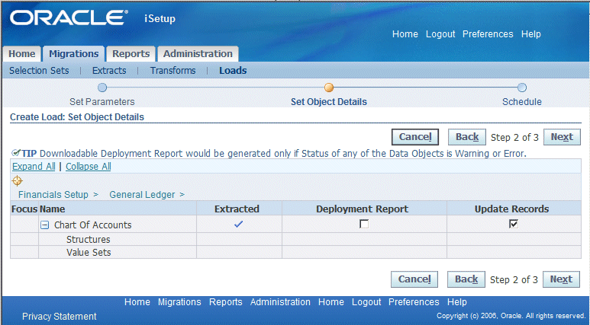Select the Set Object Details step circle
Screen dimensions: 590x325
pyautogui.click(x=329, y=88)
